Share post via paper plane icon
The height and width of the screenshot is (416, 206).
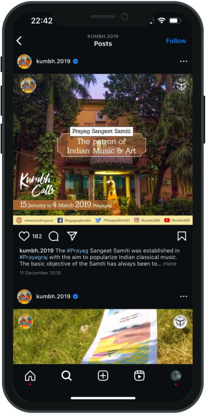72,236
